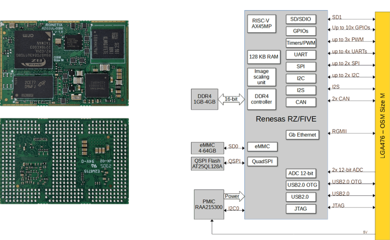390x240 pixels.
Task: Select the QuadSPI block
Action: pyautogui.click(x=262, y=161)
